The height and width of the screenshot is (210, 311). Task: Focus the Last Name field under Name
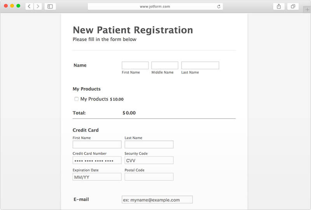point(200,65)
